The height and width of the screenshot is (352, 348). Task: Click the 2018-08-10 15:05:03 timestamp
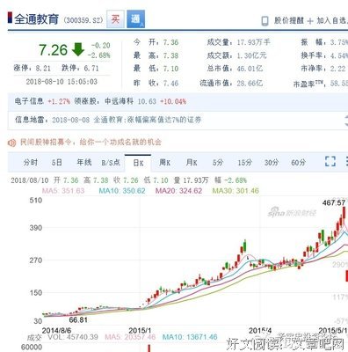point(62,82)
